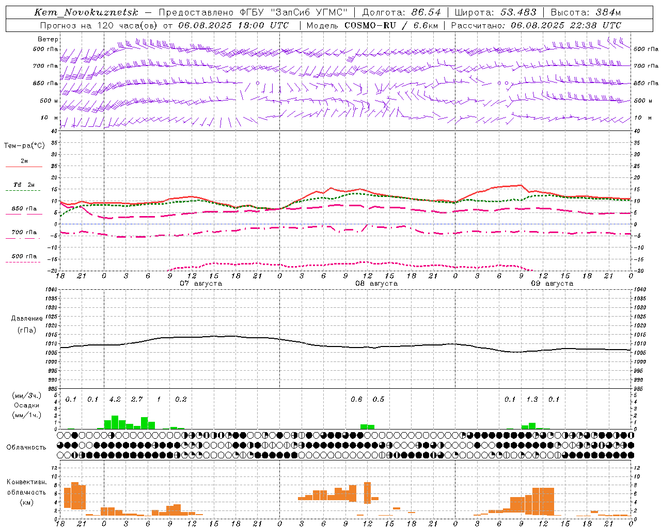Select the latitude value "Широта: 53.483"
The height and width of the screenshot is (528, 661).
[495, 12]
